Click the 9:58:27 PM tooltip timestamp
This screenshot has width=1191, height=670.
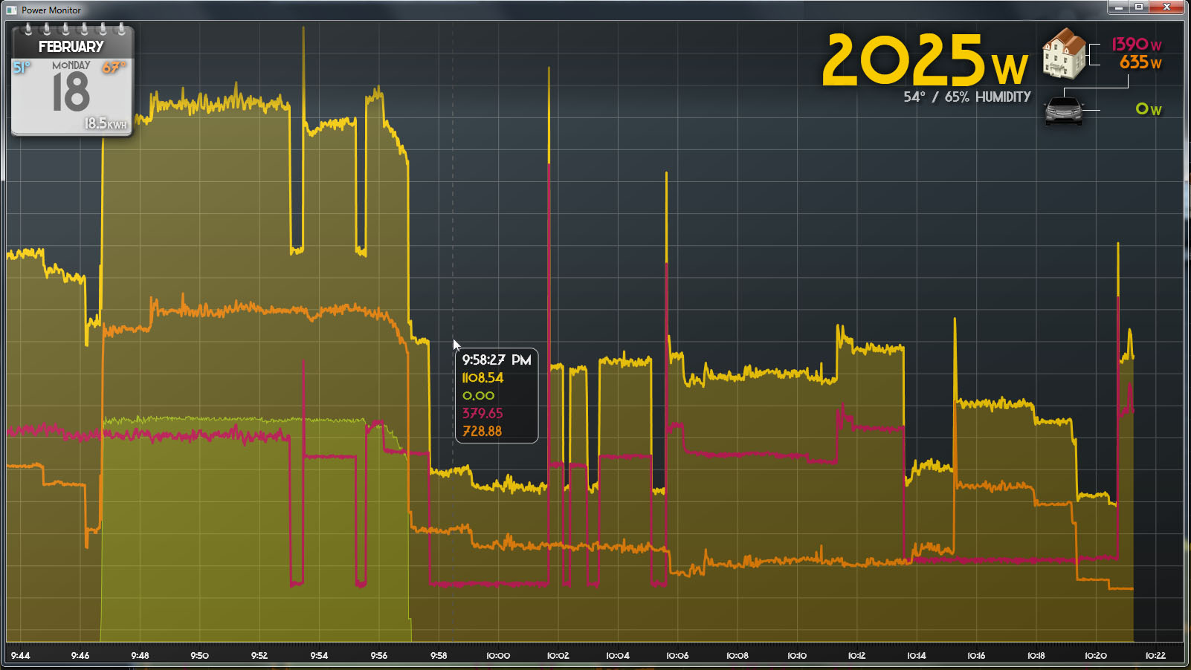(496, 360)
